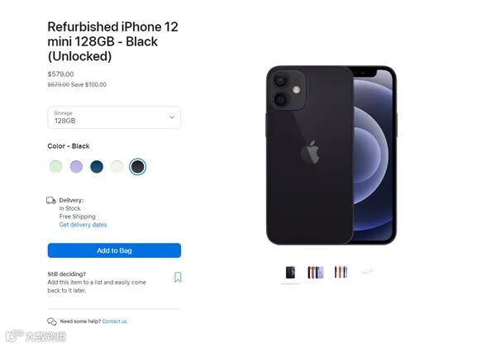
Task: Open the Storage 128GB dropdown
Action: click(x=114, y=117)
